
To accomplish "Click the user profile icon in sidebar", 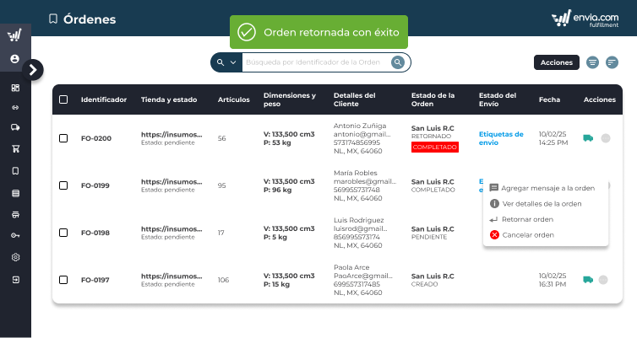I will point(15,59).
